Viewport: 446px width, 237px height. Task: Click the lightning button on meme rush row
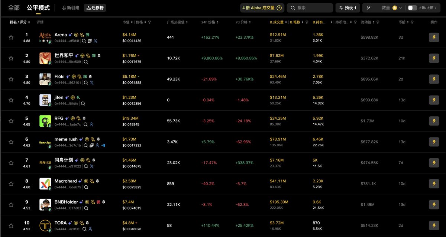(x=434, y=142)
